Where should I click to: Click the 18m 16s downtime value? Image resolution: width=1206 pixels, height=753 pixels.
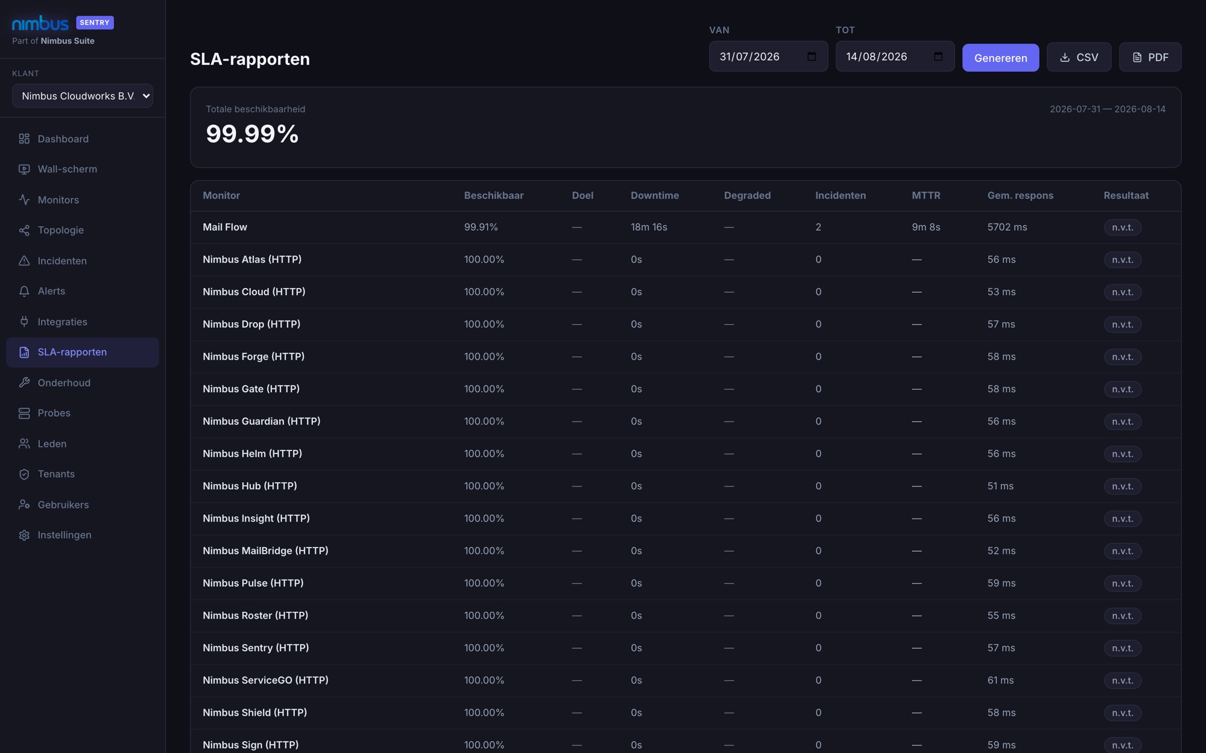[x=649, y=227]
